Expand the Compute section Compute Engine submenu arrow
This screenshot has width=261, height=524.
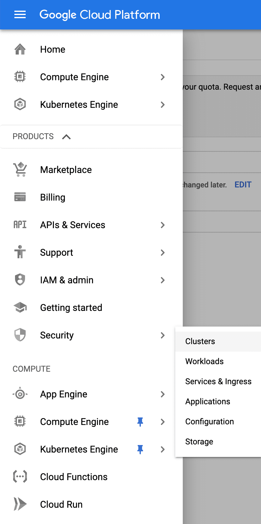click(x=162, y=422)
